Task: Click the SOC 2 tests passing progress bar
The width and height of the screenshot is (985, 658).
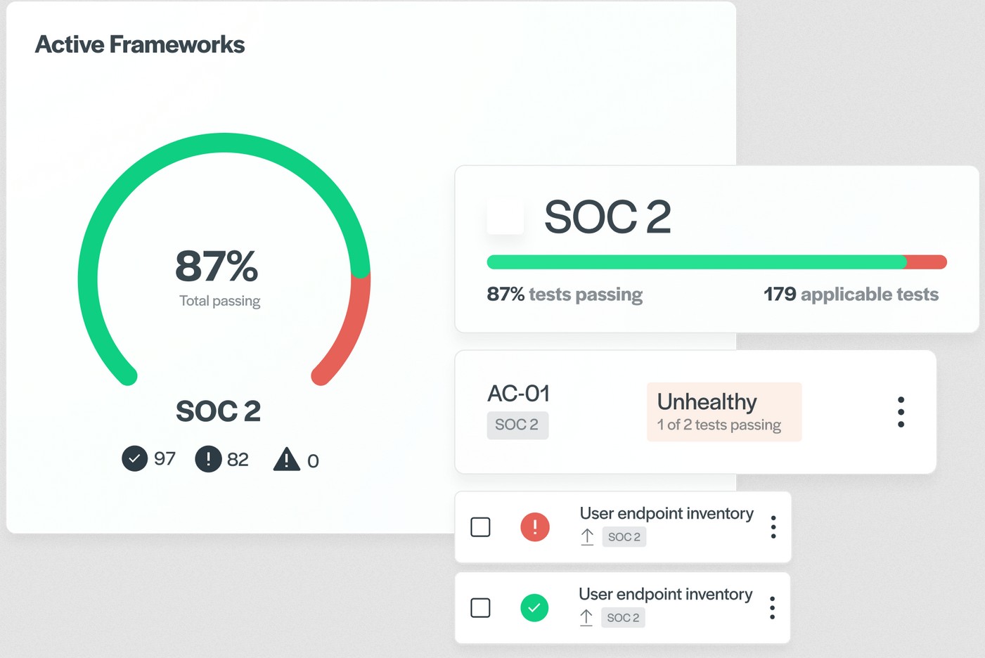Action: [716, 261]
